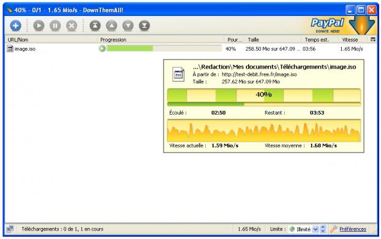Move download to bottom of queue

(x=145, y=26)
